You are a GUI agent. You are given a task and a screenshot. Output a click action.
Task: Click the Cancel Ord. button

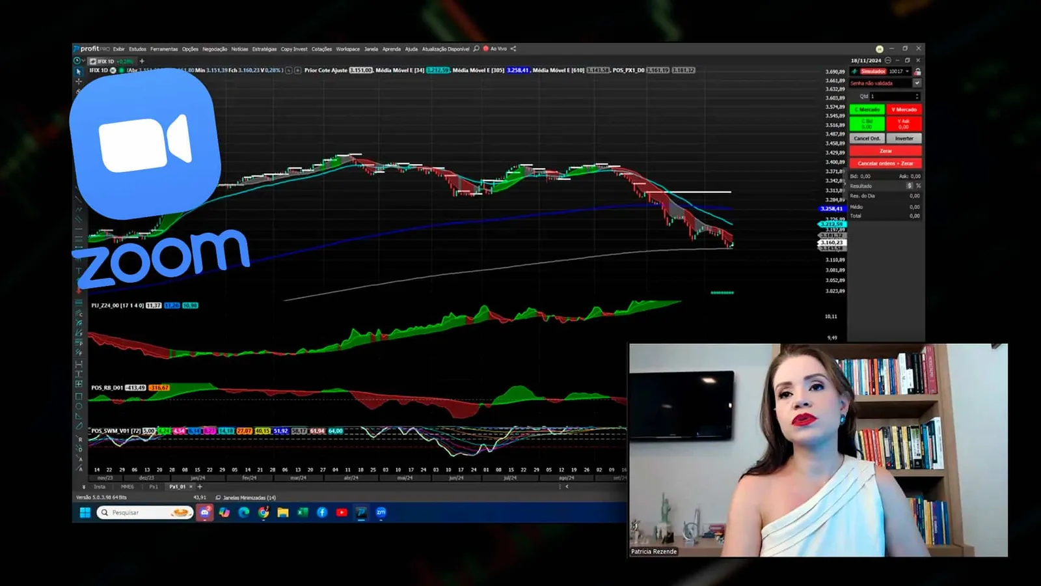867,138
